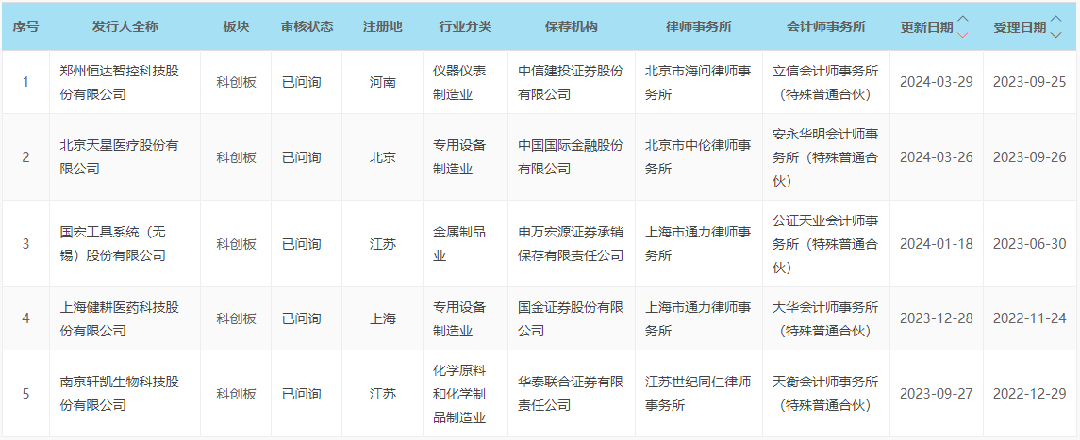
Task: Click 北京 registration place cell
Action: click(x=383, y=157)
